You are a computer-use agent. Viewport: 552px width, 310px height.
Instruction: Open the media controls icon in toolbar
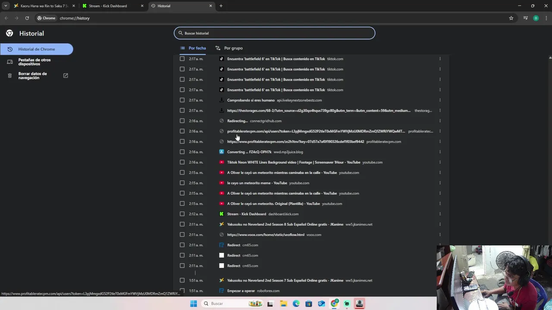(x=525, y=18)
